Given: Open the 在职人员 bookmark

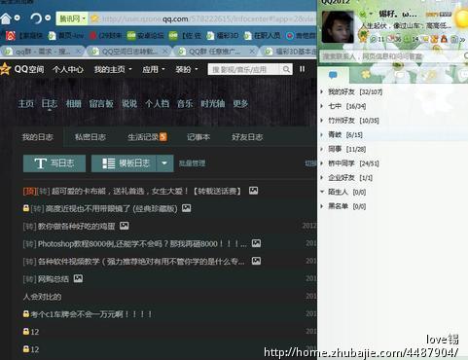Looking at the screenshot, I should (x=262, y=35).
